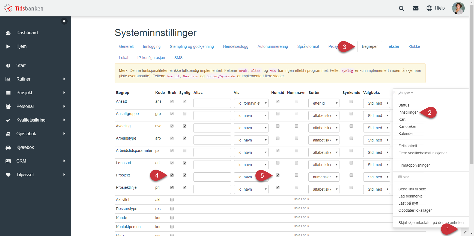474x236 pixels.
Task: Click the Hjelp lifebuoy icon
Action: coord(429,8)
